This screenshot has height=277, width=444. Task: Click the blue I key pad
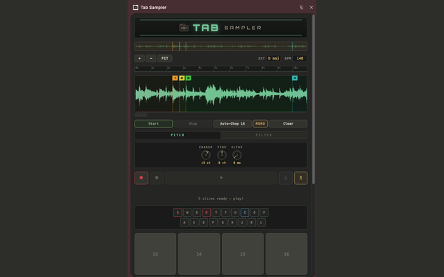pyautogui.click(x=245, y=213)
